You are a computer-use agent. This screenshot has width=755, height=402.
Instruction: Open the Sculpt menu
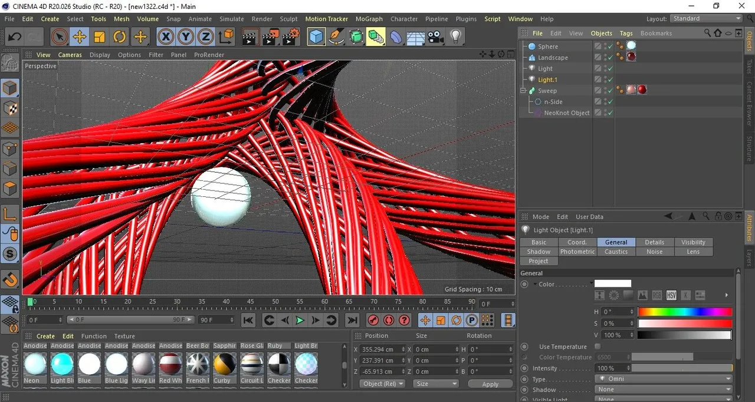pyautogui.click(x=288, y=19)
